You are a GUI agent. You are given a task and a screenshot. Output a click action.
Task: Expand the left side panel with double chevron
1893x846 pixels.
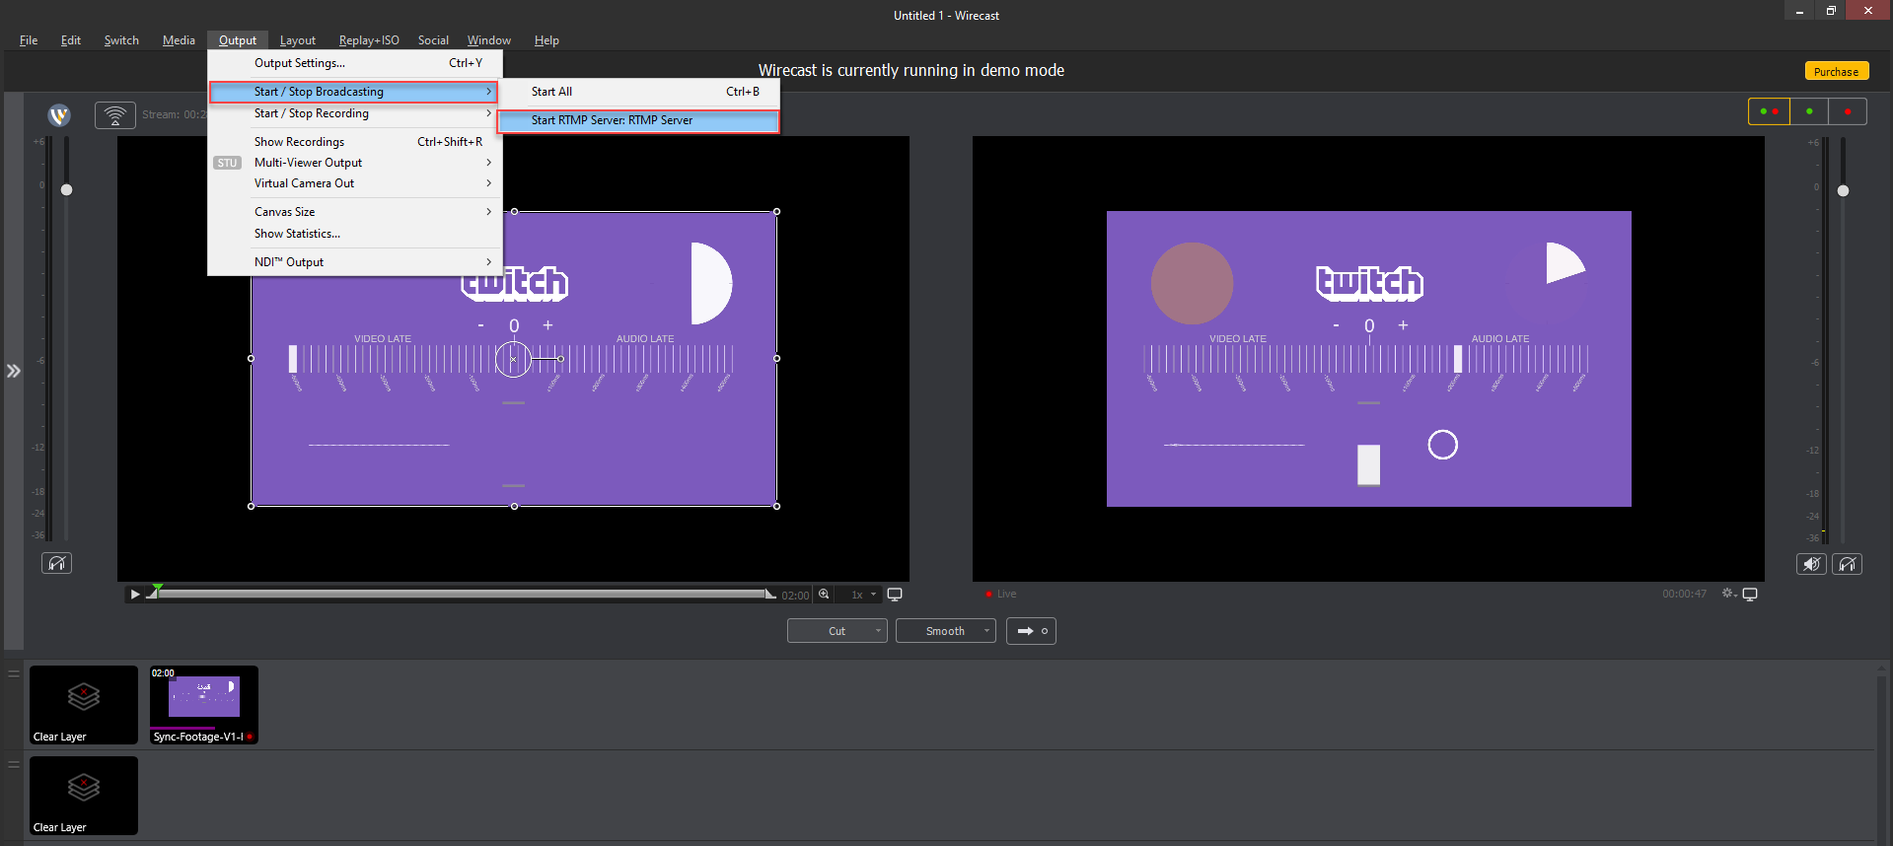tap(13, 371)
